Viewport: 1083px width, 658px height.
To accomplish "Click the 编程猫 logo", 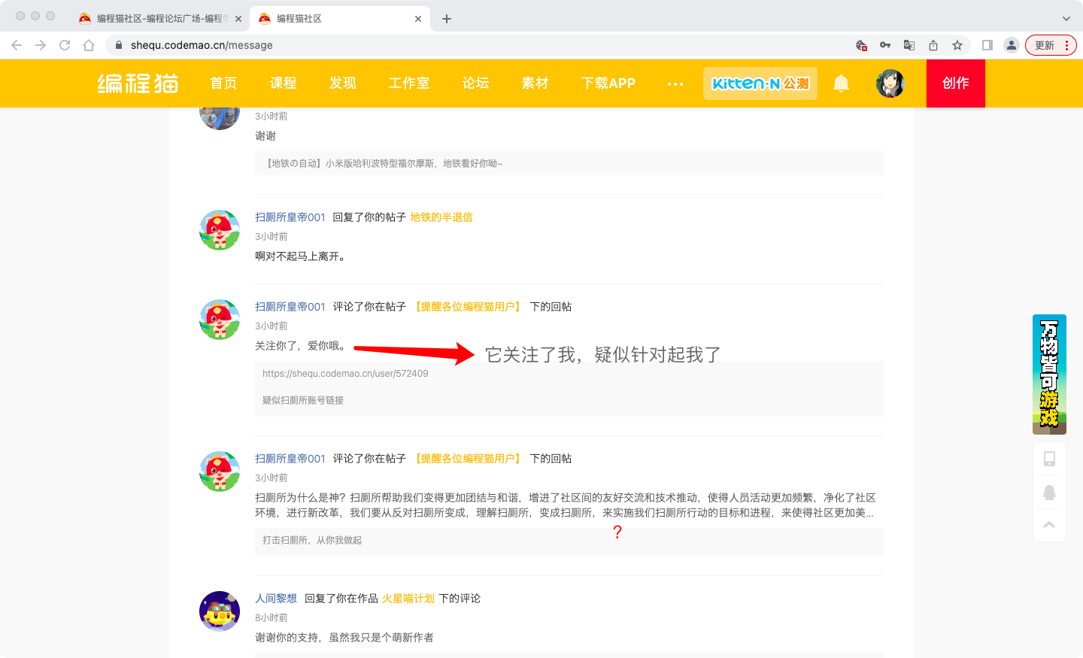I will pos(138,83).
